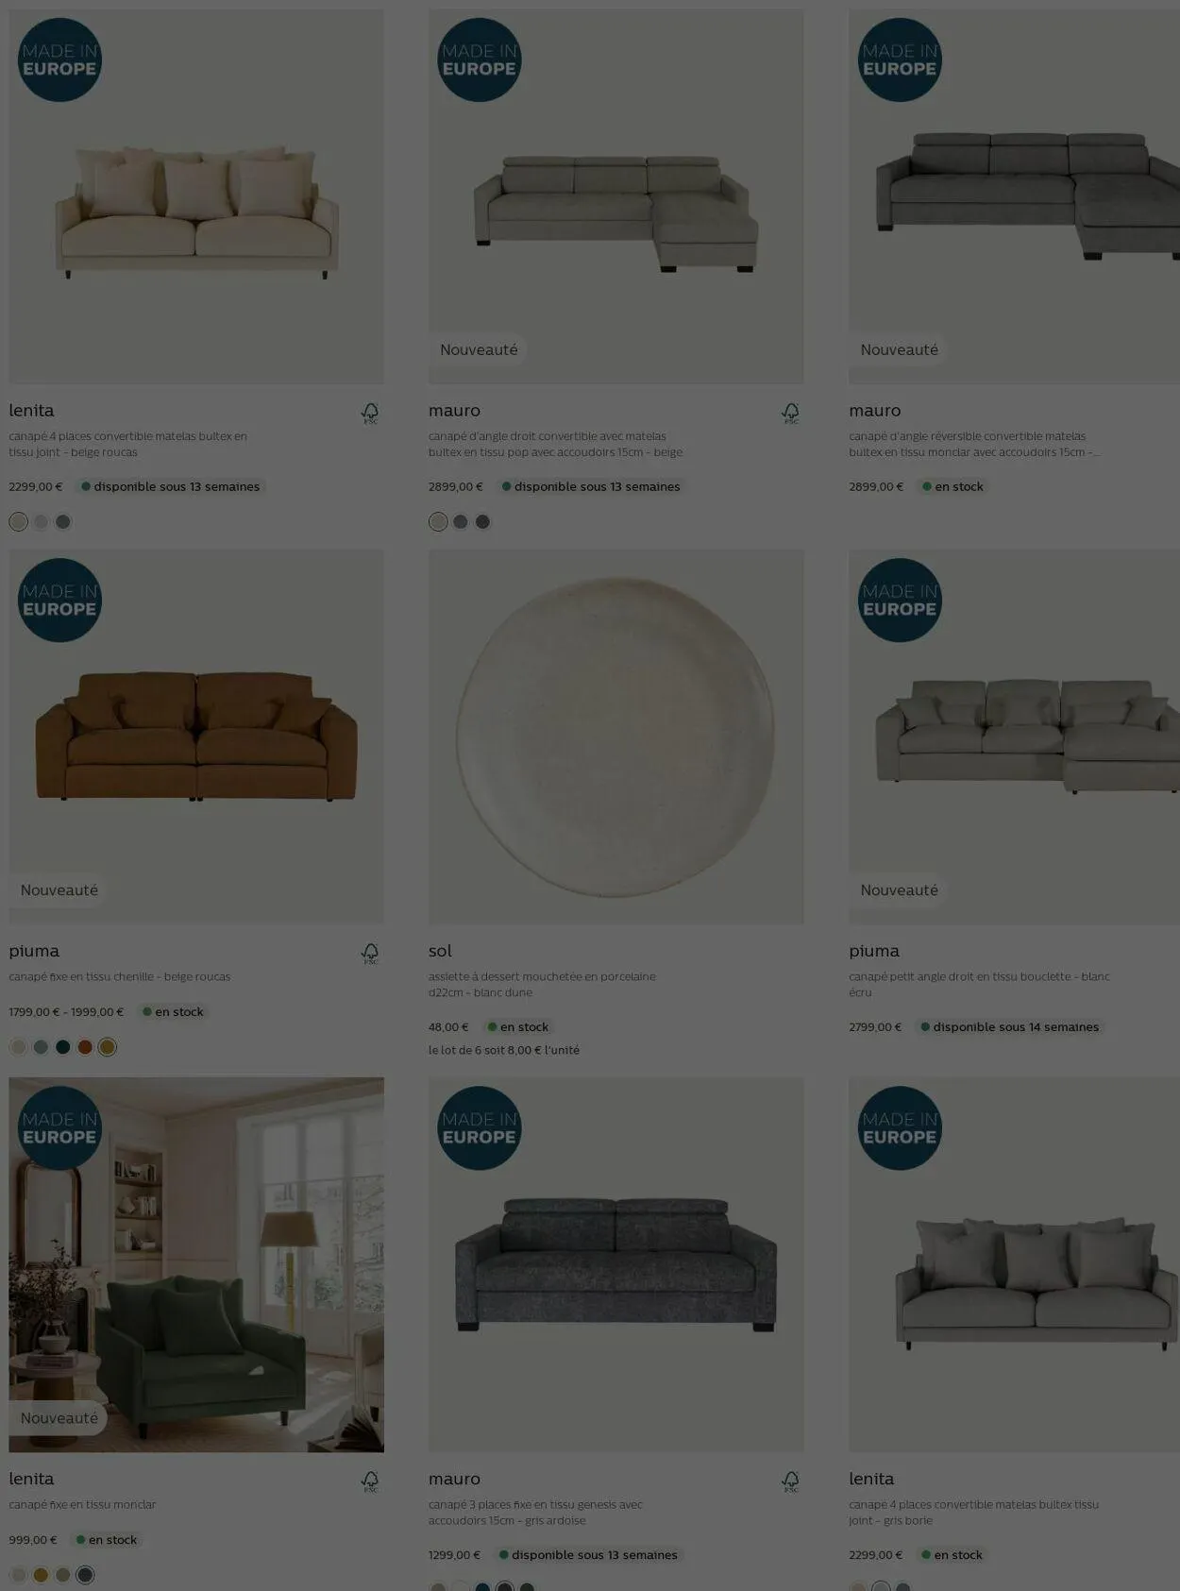Screen dimensions: 1180x1591
Task: Click Made in Europe badge on mauro gris ardoise
Action: click(x=480, y=1127)
